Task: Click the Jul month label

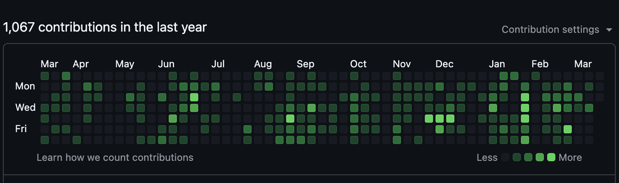Action: click(218, 64)
